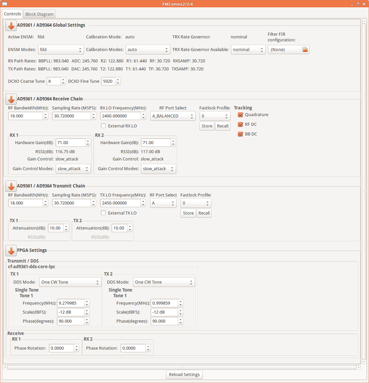Select the Controls tab
The height and width of the screenshot is (383, 369).
(x=12, y=14)
